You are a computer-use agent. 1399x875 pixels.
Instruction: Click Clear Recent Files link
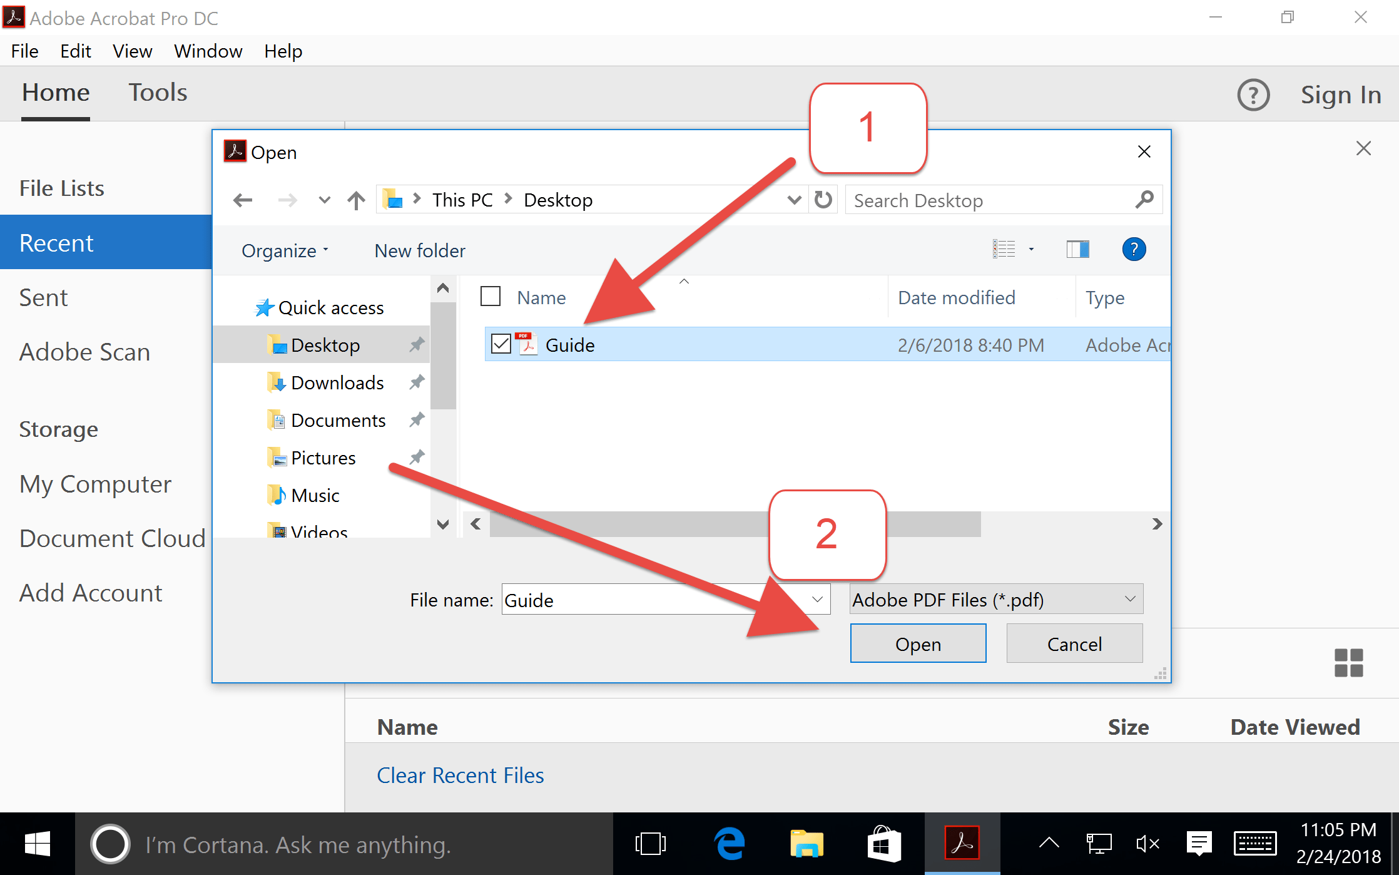[460, 775]
